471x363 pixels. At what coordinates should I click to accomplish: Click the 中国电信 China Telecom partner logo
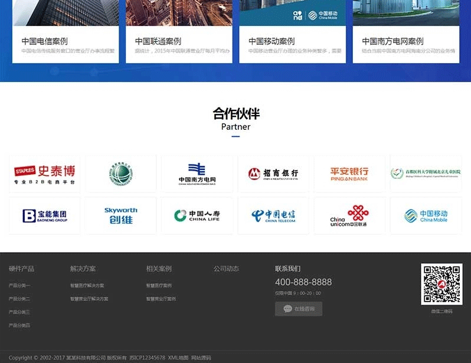[273, 215]
